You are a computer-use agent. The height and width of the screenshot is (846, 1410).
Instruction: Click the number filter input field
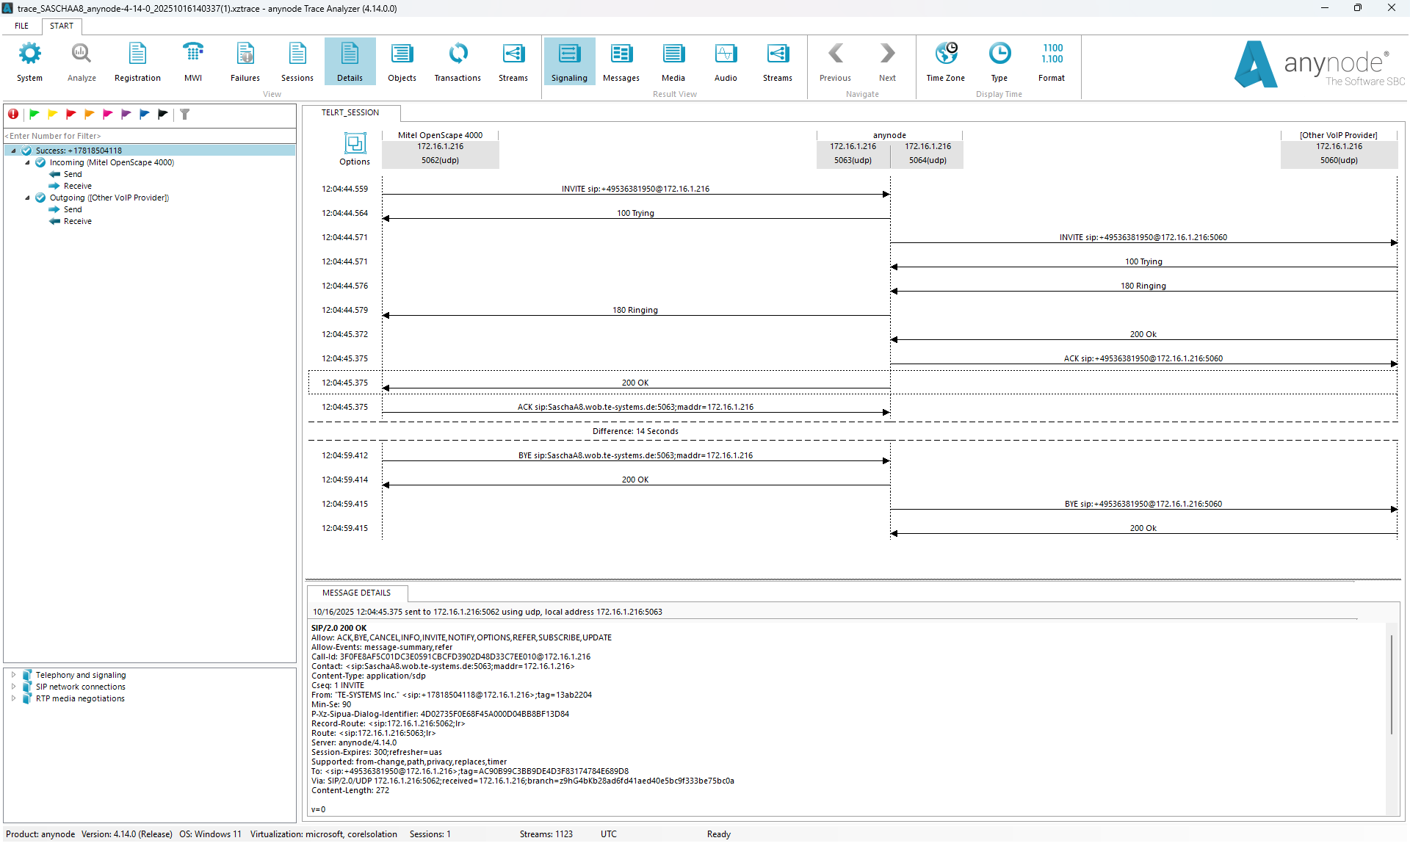[147, 136]
